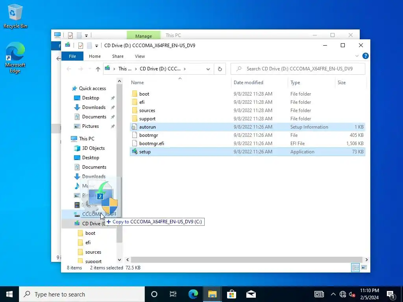Open pinned Desktop under Quick access
This screenshot has height=302, width=403.
pyautogui.click(x=87, y=98)
